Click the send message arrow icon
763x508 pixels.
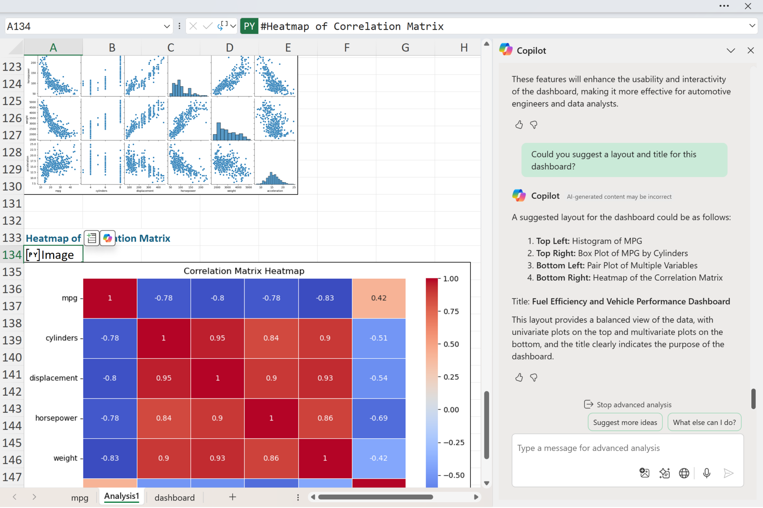click(728, 473)
